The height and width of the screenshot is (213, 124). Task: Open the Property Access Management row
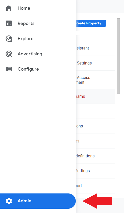click(x=95, y=80)
